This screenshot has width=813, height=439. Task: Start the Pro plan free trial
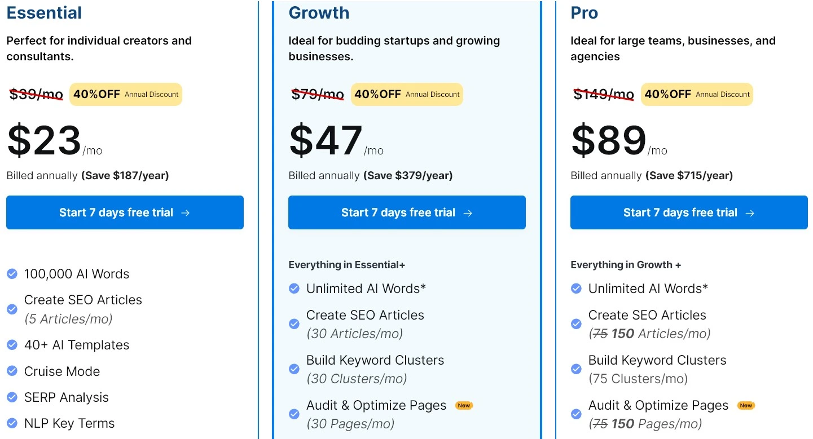[x=689, y=212]
